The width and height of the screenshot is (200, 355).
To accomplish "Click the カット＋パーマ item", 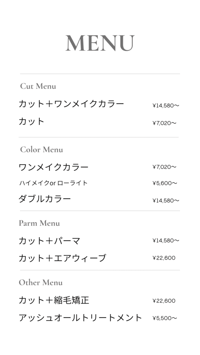I will [49, 241].
